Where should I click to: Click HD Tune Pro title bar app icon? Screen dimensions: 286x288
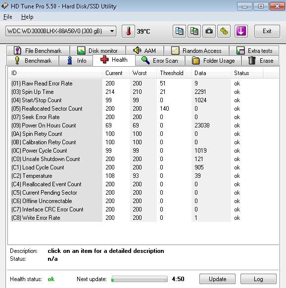click(4, 6)
